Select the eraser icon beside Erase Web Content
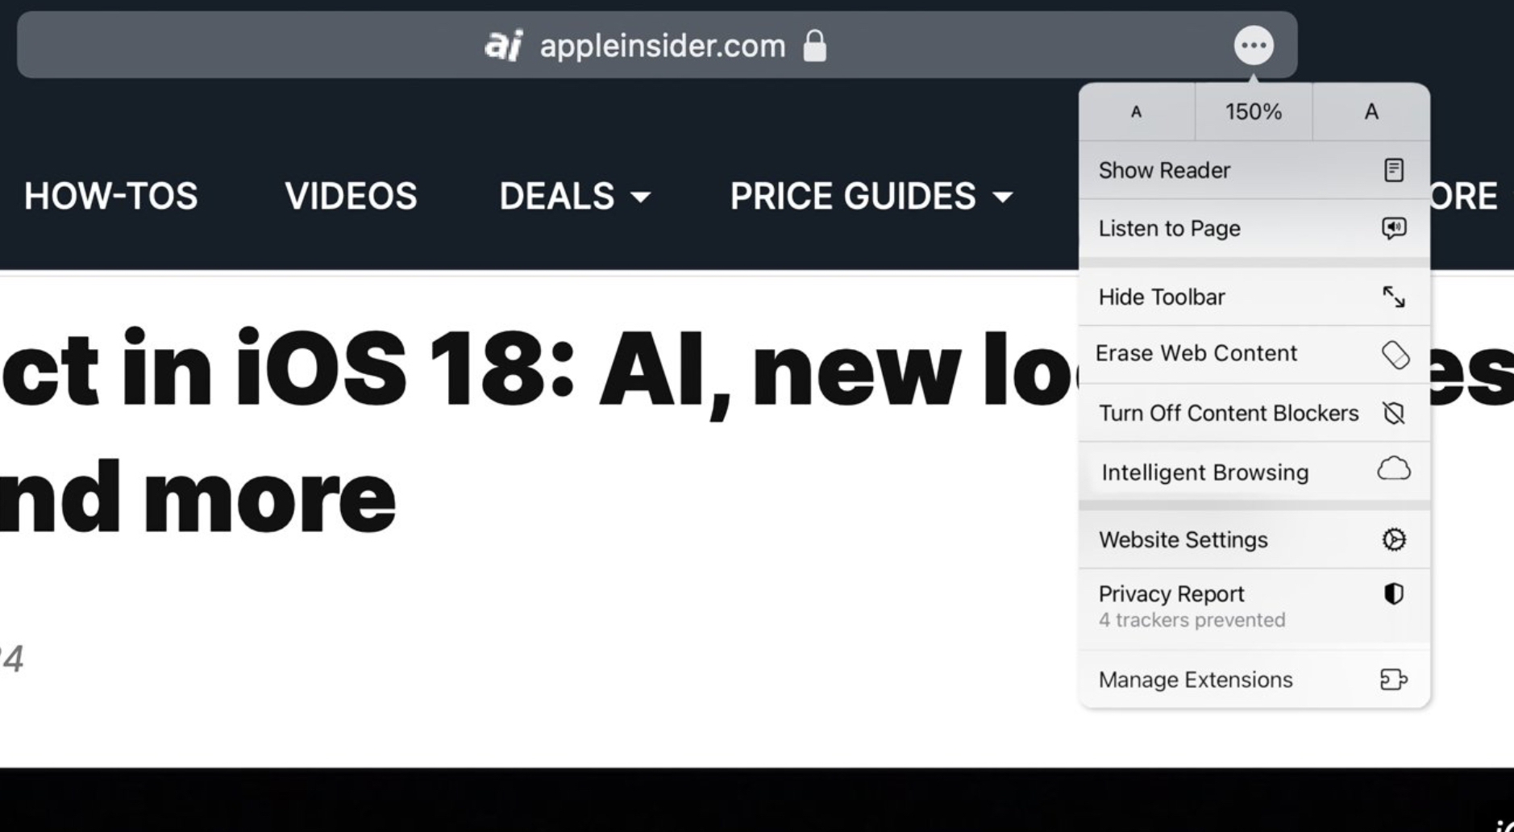This screenshot has width=1514, height=832. pos(1395,353)
